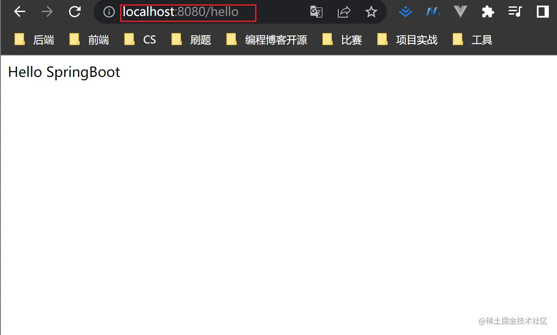Open the 编程博客开源 bookmark folder
Viewport: 557px width, 335px height.
point(267,40)
